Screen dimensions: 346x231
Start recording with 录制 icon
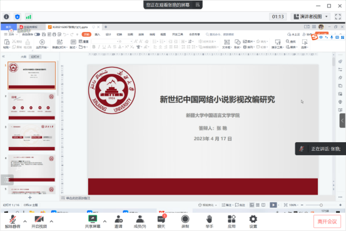(185, 222)
